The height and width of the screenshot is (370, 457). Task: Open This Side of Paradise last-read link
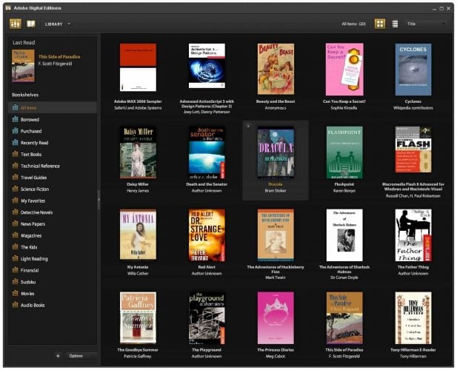59,57
